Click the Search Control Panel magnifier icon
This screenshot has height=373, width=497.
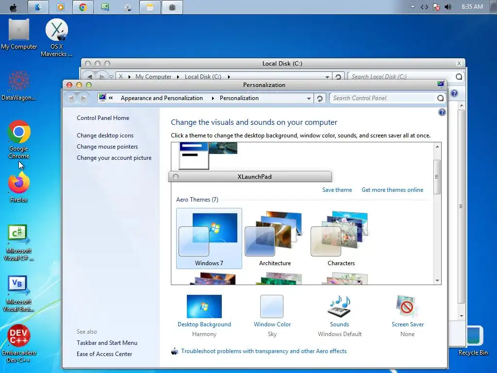point(440,98)
